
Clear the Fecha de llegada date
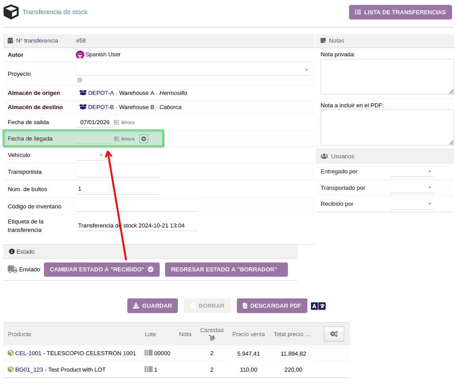(x=143, y=139)
